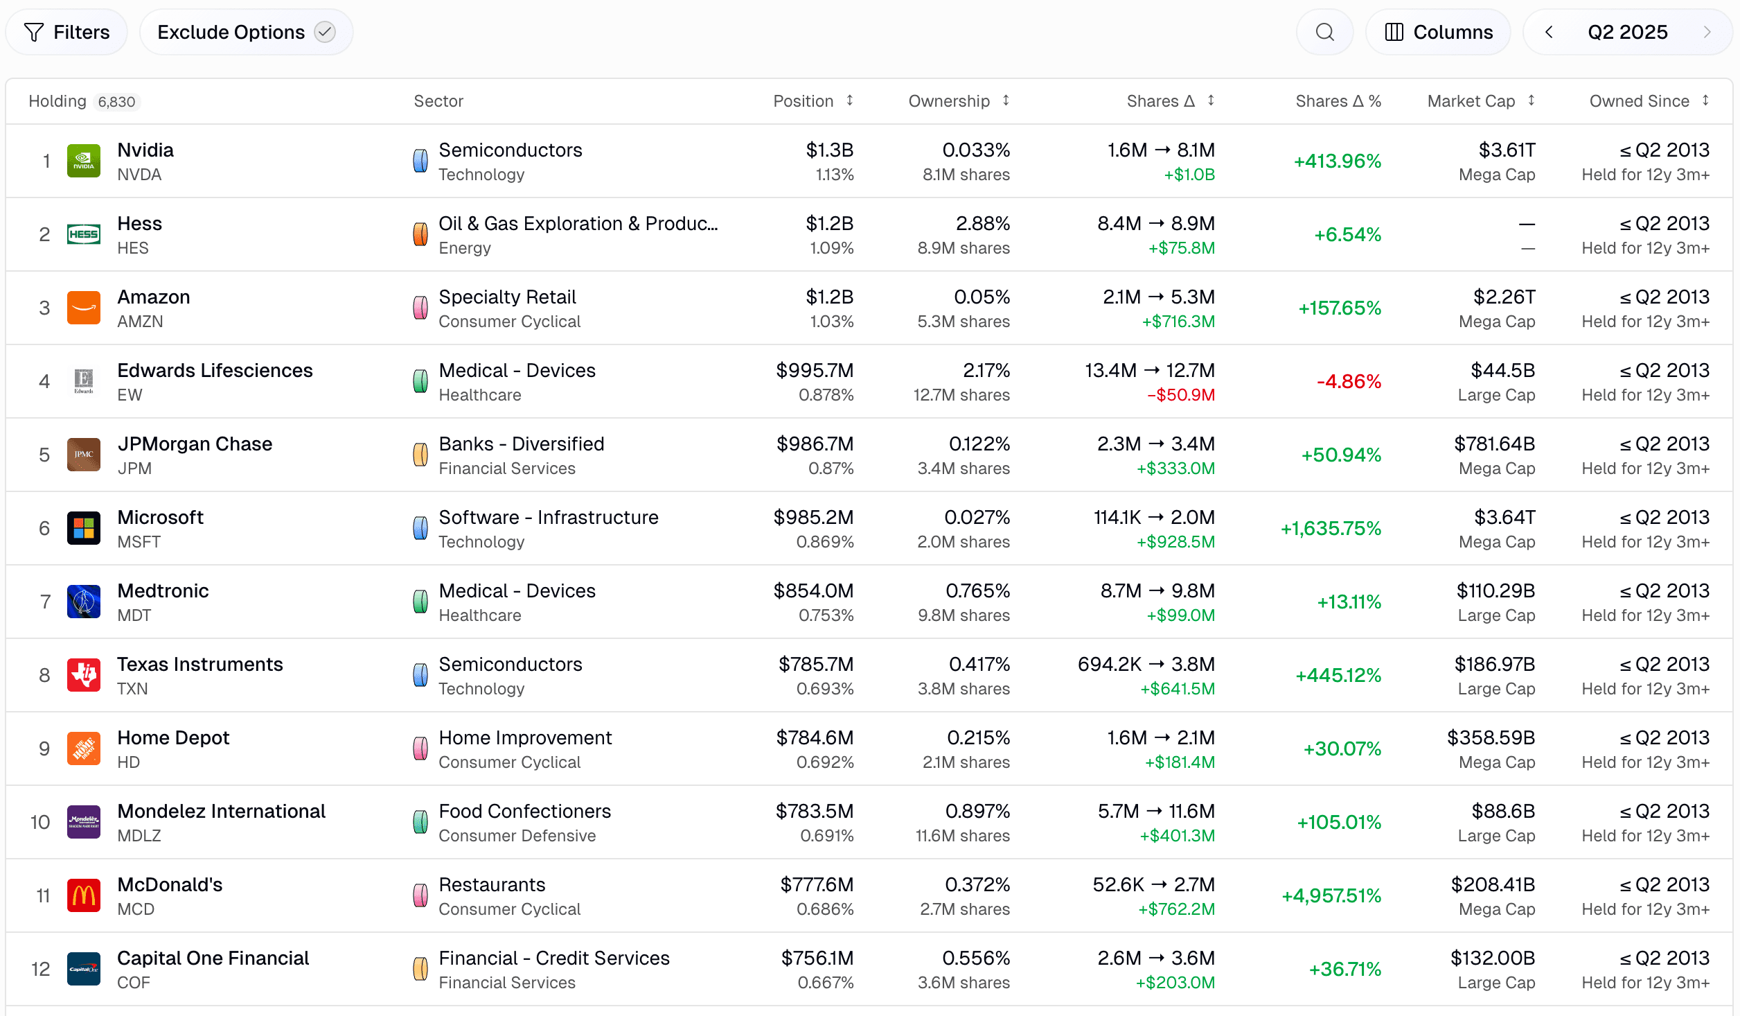
Task: Click the Microsoft logo
Action: pyautogui.click(x=83, y=527)
